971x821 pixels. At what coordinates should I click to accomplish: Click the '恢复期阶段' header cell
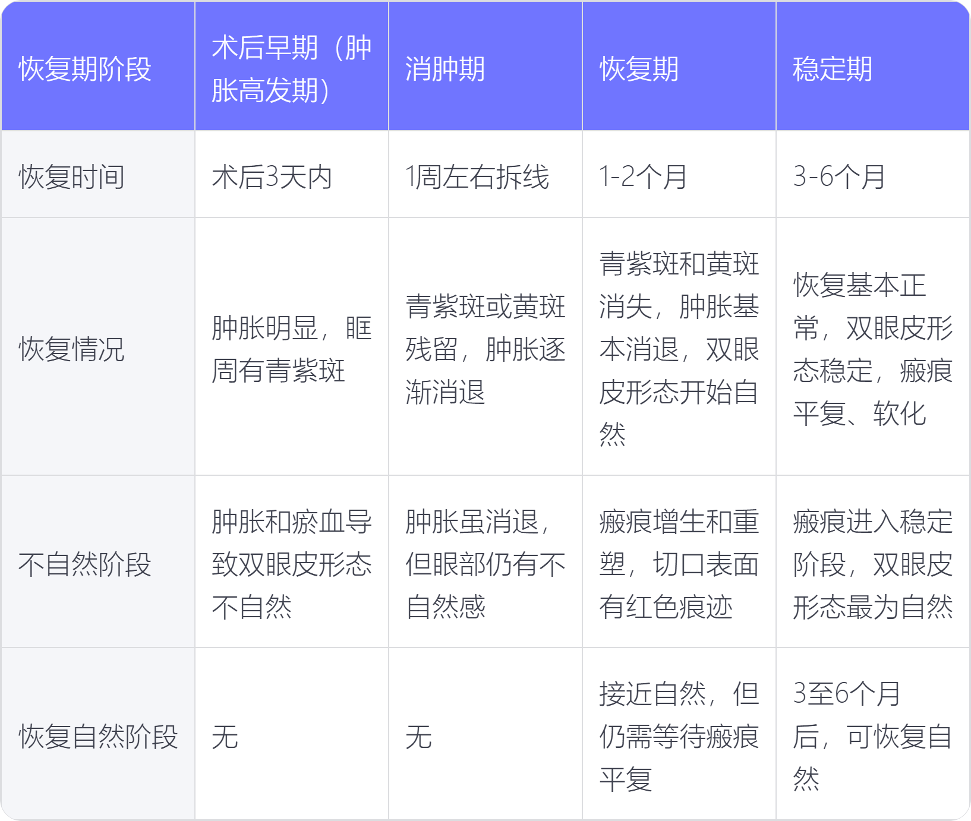85,69
